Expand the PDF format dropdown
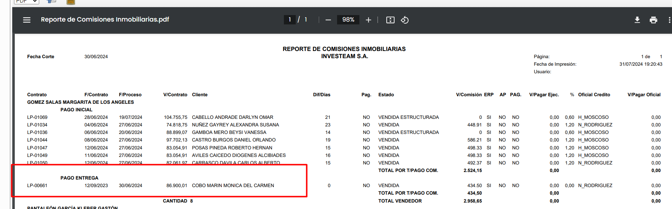Image resolution: width=672 pixels, height=209 pixels. coord(26,1)
